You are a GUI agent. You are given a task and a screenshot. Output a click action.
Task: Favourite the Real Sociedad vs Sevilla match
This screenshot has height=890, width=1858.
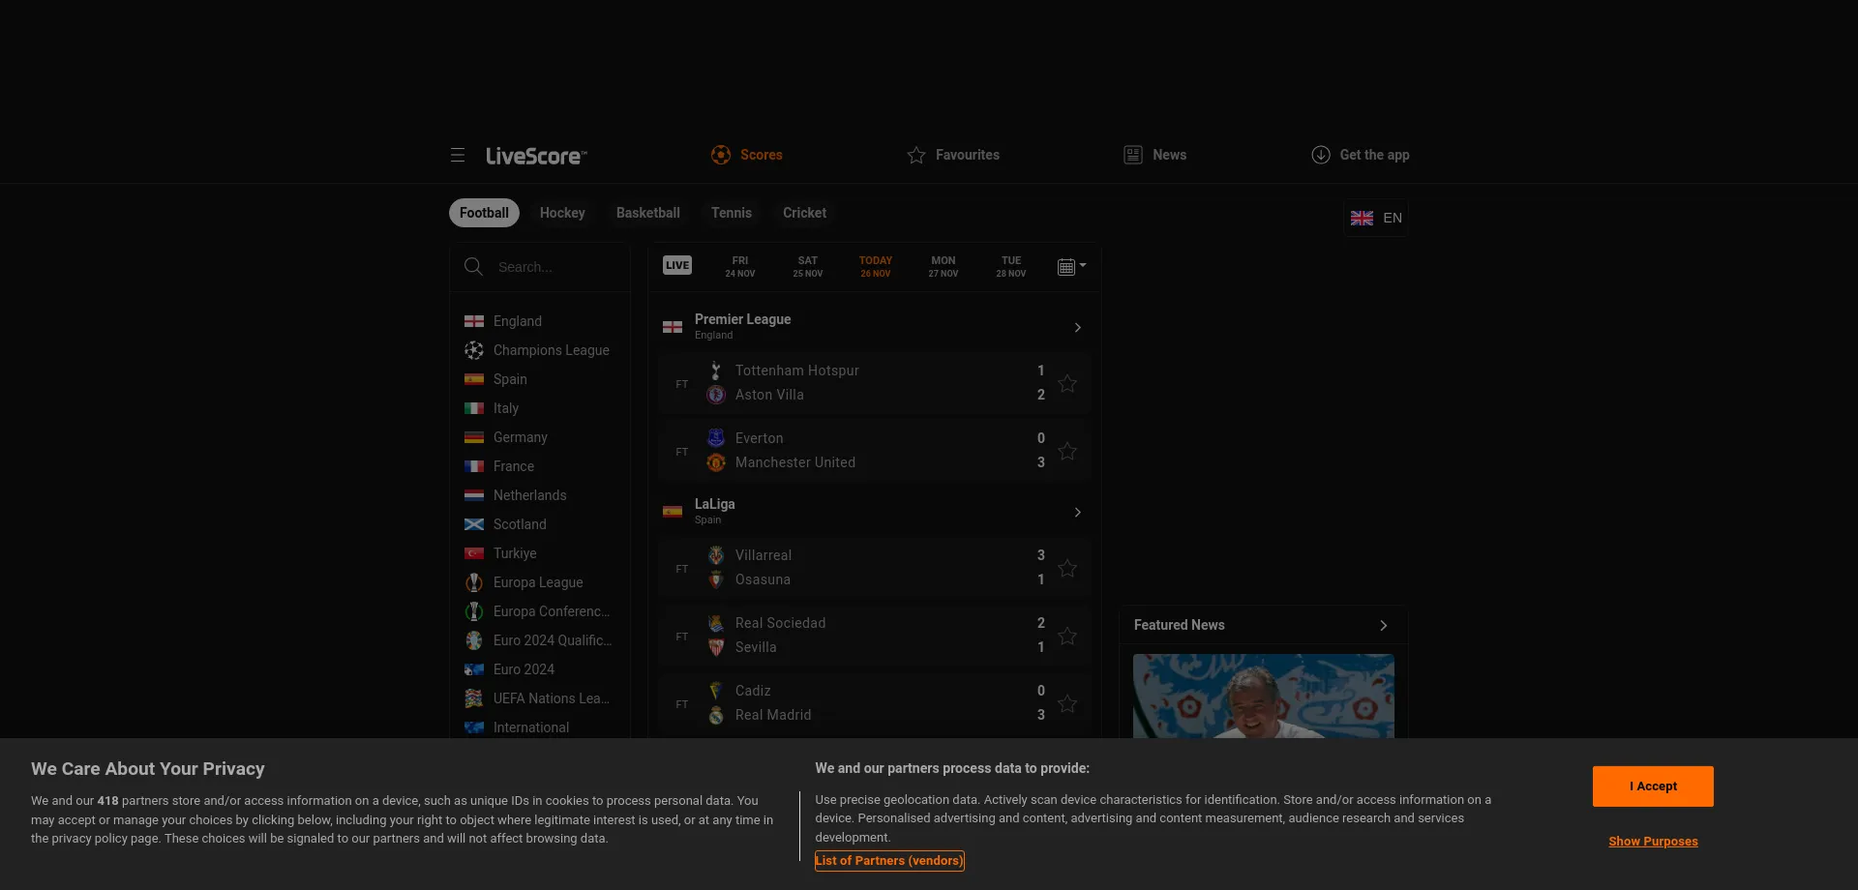(1067, 636)
